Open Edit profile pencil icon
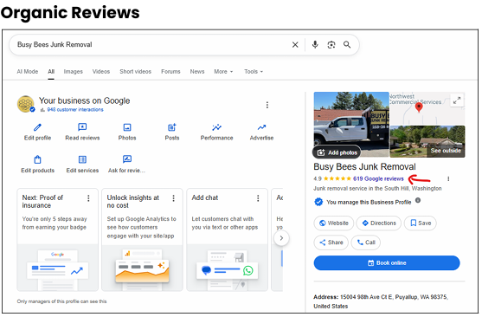The height and width of the screenshot is (317, 482). (37, 127)
